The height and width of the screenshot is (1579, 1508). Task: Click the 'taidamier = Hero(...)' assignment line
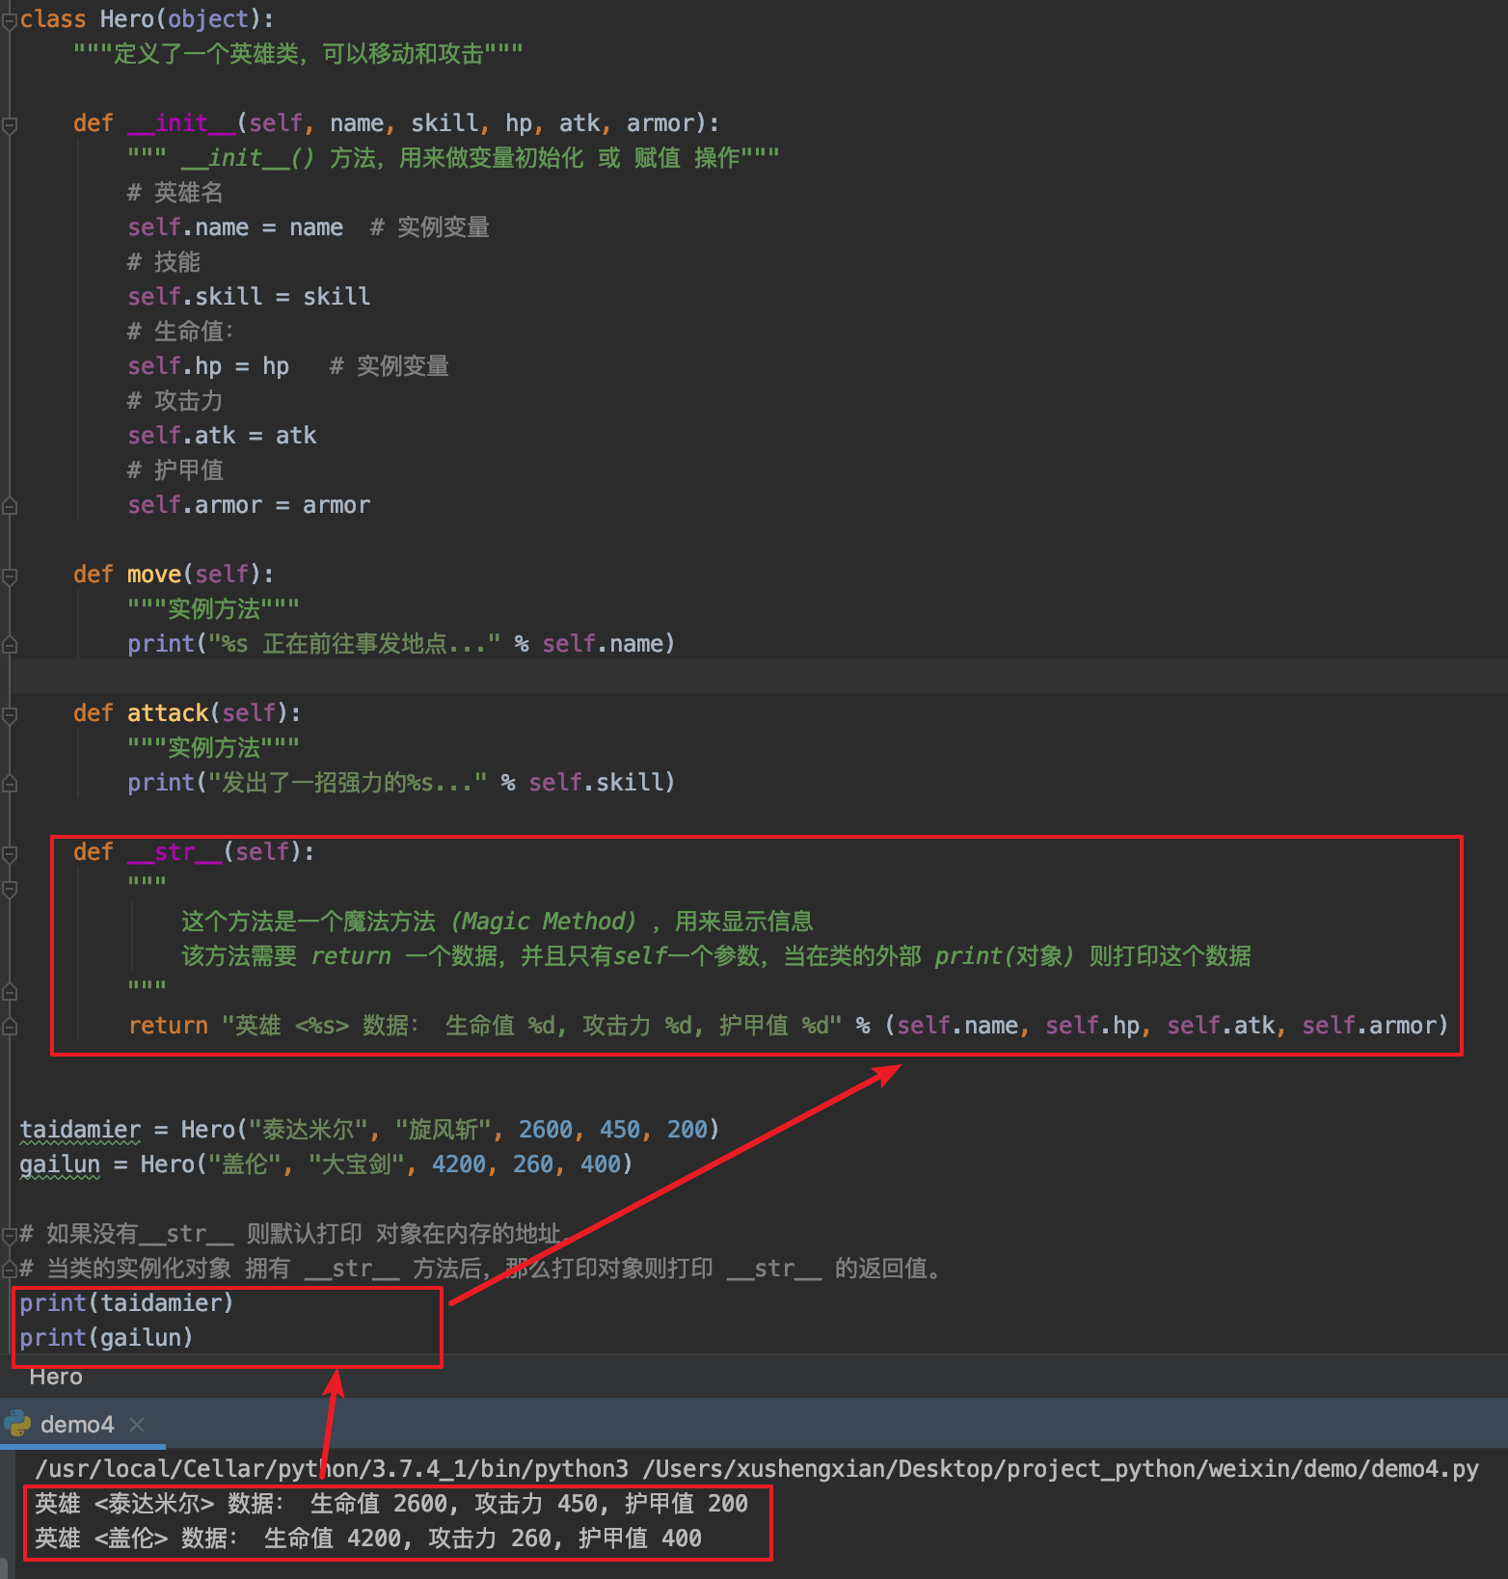(x=369, y=1130)
